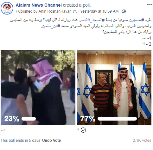Select the right poll image with 77%
Image resolution: width=153 pixels, height=150 pixels.
114,88
